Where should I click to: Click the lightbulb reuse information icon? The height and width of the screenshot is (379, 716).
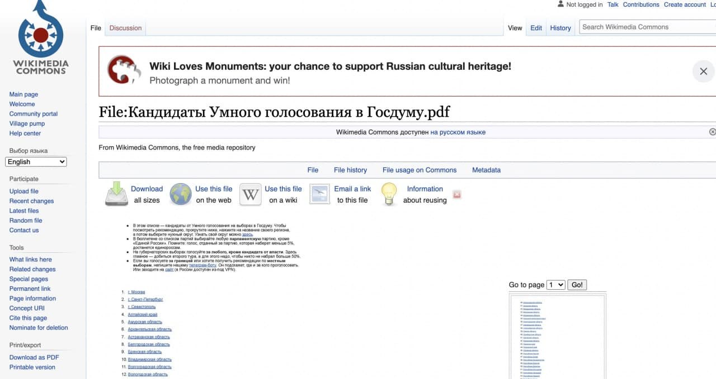pos(389,194)
